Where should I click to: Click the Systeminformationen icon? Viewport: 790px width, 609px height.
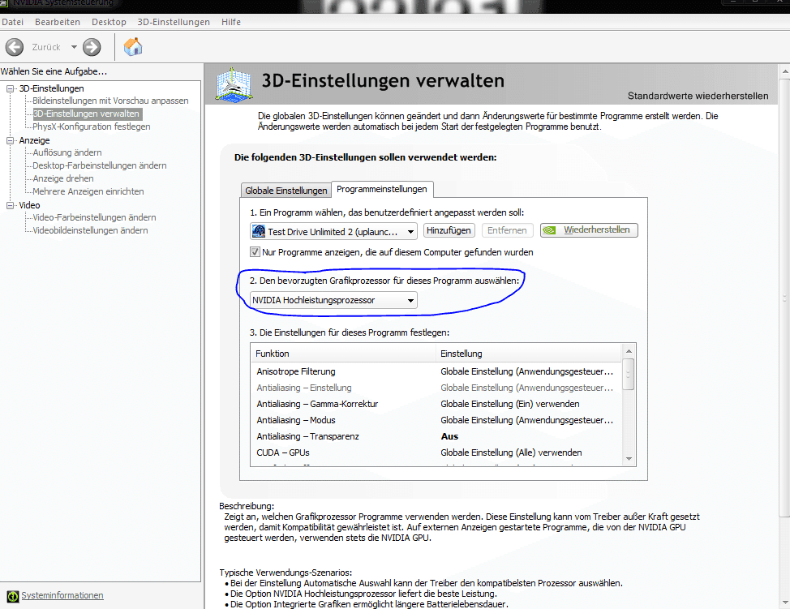coord(13,596)
